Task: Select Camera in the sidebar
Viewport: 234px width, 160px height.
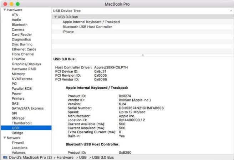Action: (18, 29)
